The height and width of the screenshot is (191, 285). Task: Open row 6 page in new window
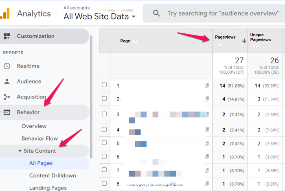207,157
